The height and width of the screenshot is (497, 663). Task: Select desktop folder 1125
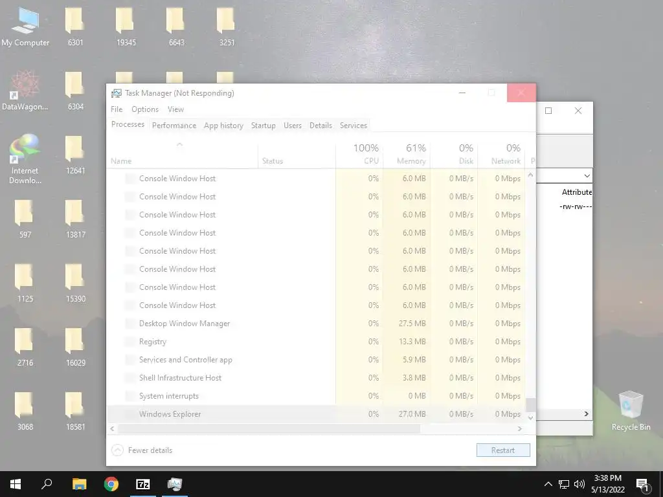[25, 283]
